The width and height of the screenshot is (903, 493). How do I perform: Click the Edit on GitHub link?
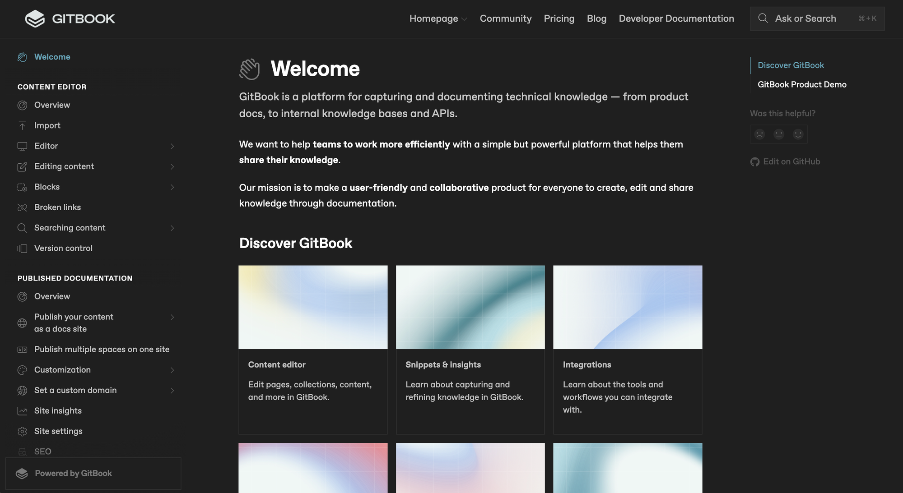click(791, 161)
